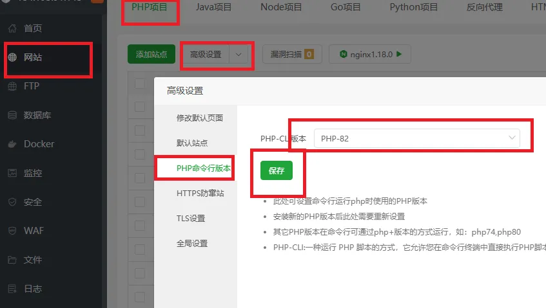The image size is (546, 308).
Task: Switch to the 反向代理 tab
Action: [484, 7]
